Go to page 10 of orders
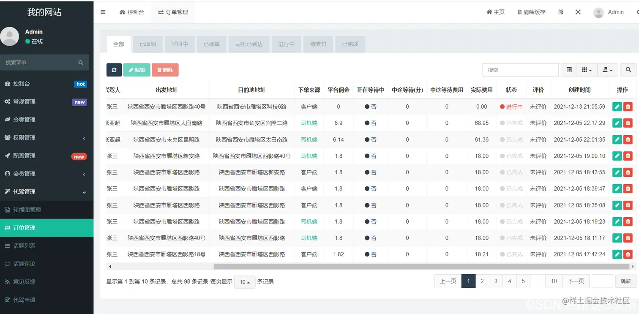Image resolution: width=639 pixels, height=314 pixels. pyautogui.click(x=554, y=281)
